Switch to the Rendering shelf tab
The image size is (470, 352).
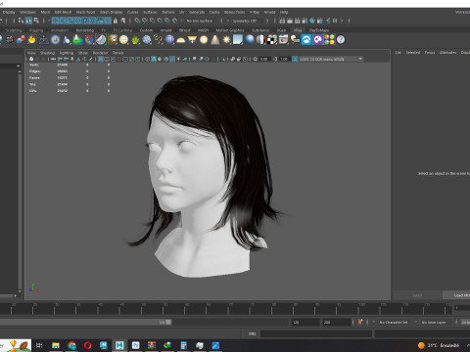85,30
